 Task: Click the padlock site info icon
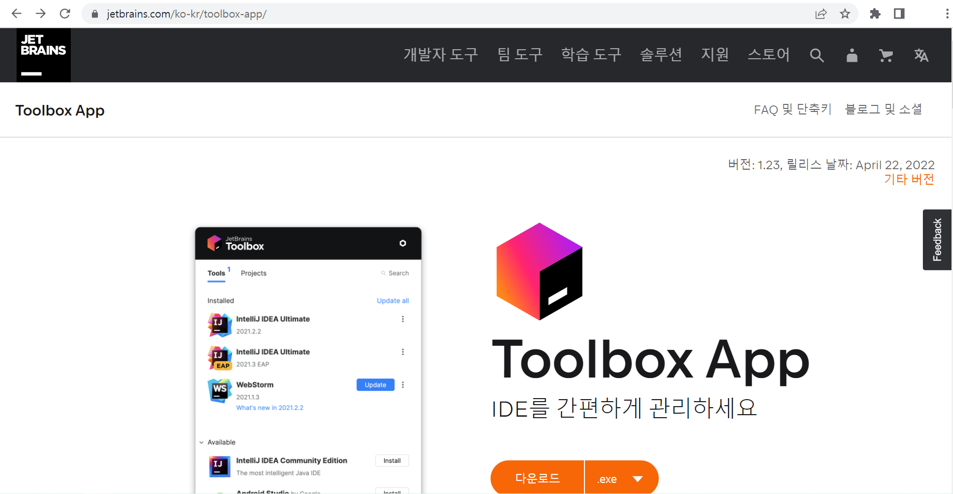tap(94, 14)
